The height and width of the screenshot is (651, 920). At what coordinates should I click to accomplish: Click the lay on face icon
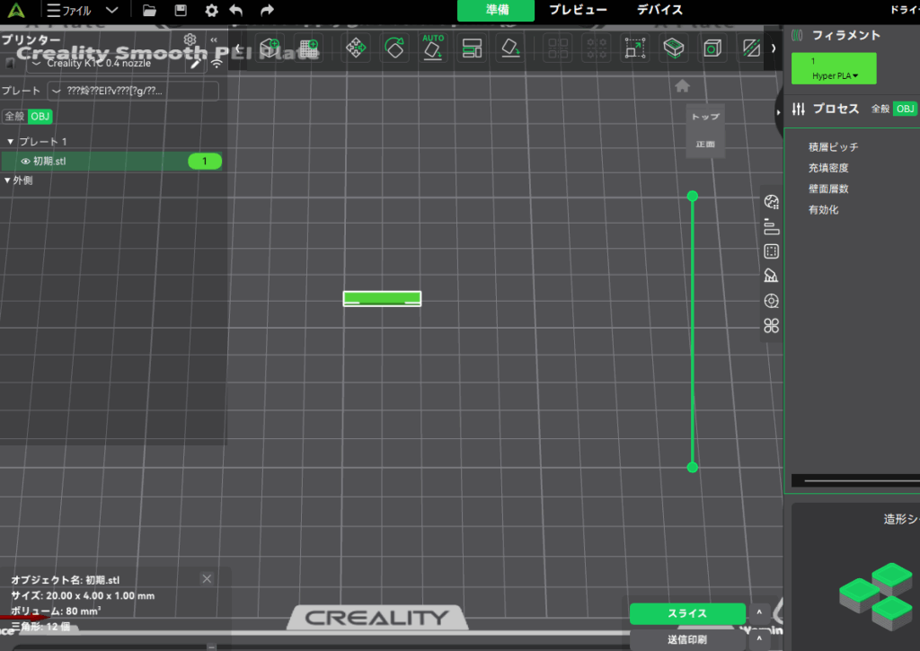(510, 48)
